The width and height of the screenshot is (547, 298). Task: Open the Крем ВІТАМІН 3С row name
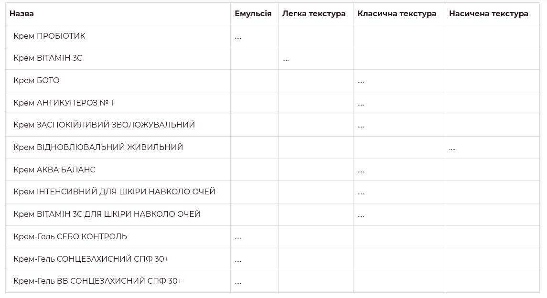click(x=48, y=58)
